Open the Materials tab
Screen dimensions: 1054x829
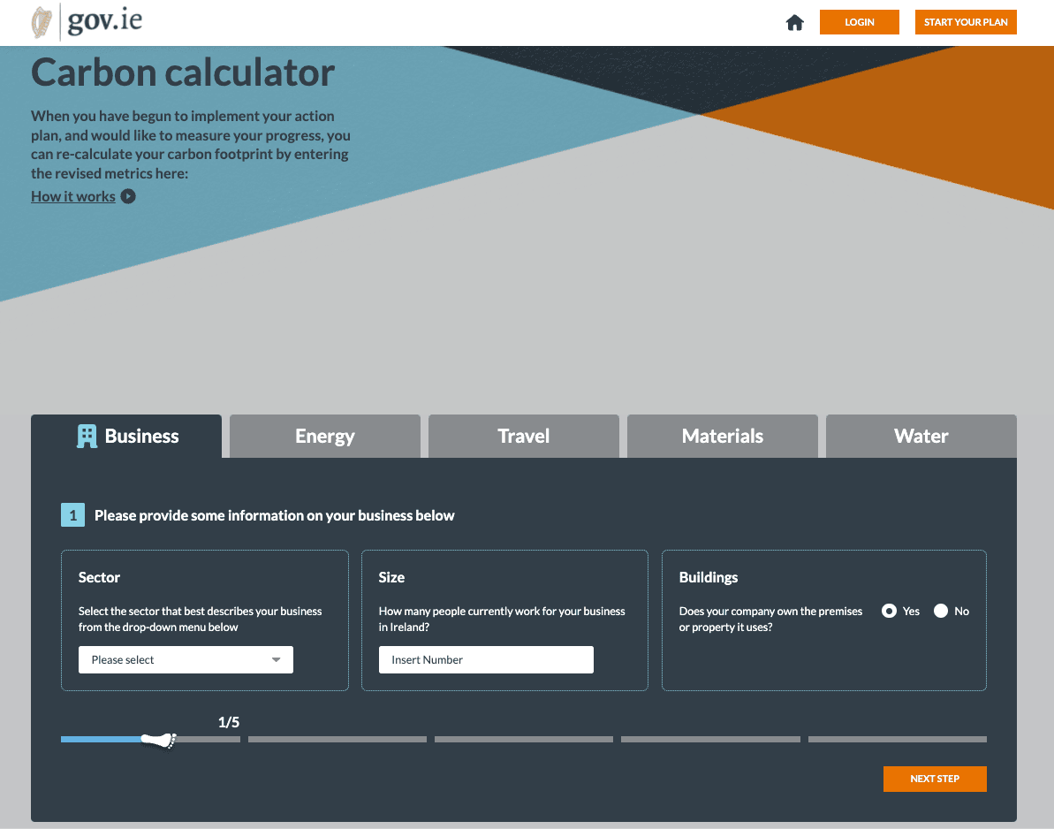722,436
